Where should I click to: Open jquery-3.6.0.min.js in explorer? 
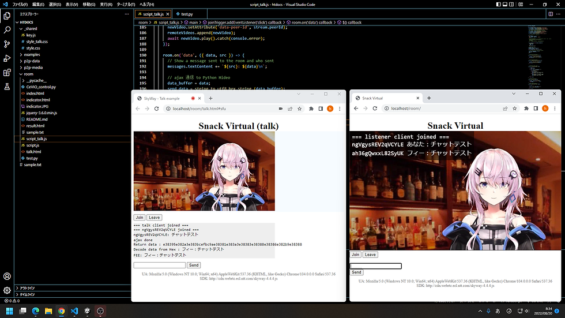point(42,113)
